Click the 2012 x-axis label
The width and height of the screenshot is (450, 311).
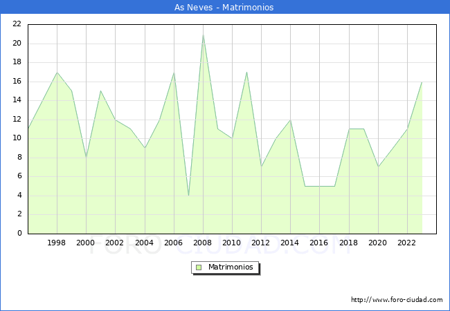point(261,243)
